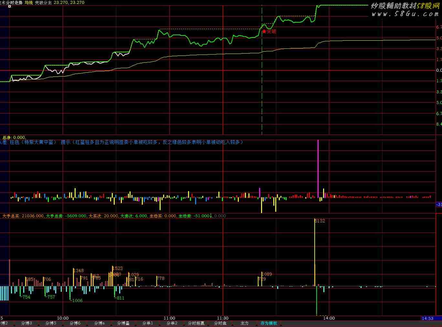Select the 分博6 tab
Viewport: 442px width, 327px height.
point(75,323)
